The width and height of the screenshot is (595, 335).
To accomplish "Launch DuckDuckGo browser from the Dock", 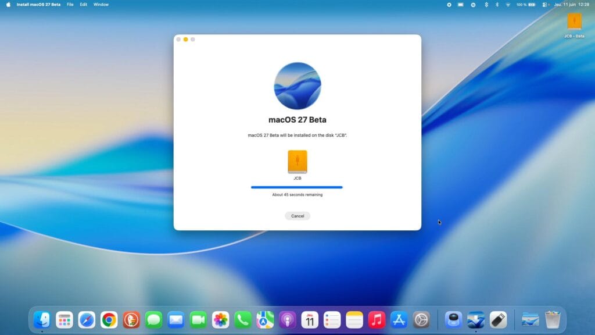I will (x=131, y=320).
